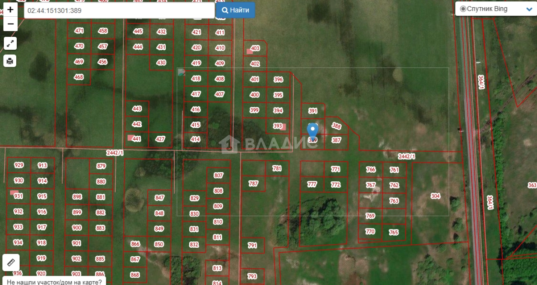537x285 pixels.
Task: Select the Спутник Bing radio button
Action: point(462,9)
